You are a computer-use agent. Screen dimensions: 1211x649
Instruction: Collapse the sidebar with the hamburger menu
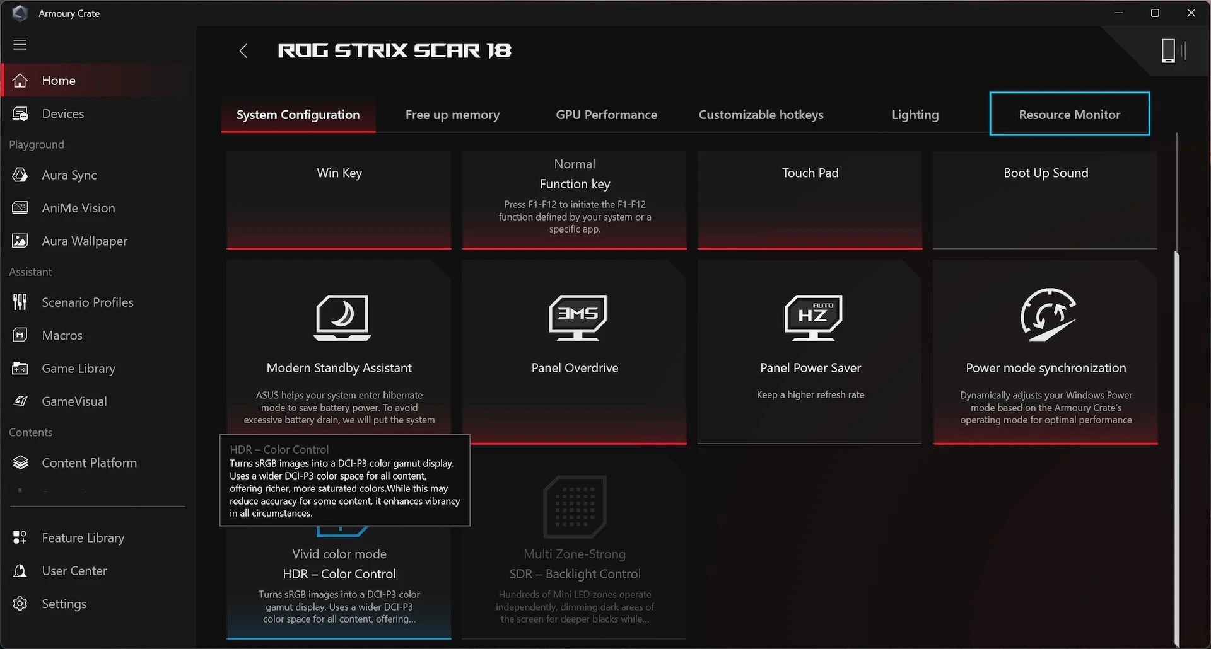20,45
